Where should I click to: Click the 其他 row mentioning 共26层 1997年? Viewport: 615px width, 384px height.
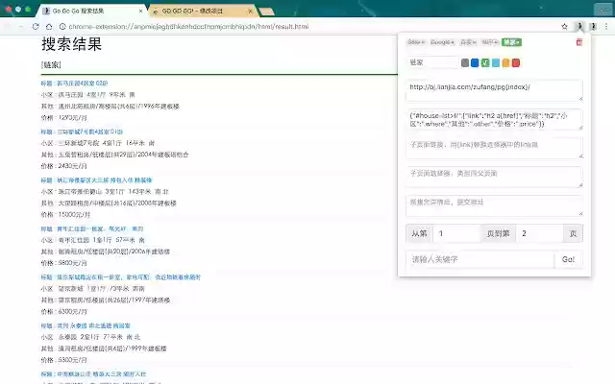click(106, 300)
